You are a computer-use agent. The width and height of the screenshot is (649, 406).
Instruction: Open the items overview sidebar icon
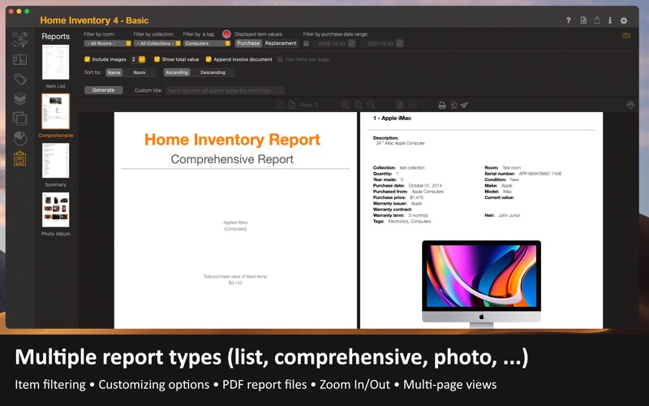(x=19, y=39)
